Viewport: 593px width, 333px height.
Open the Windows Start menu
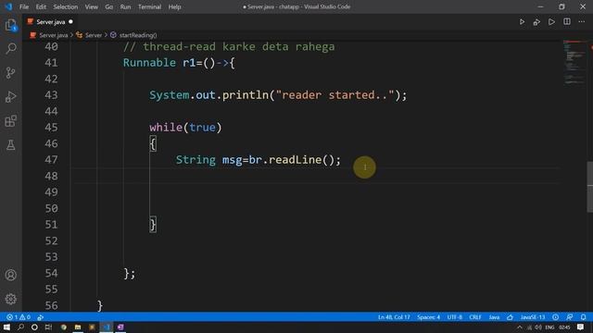(x=6, y=327)
